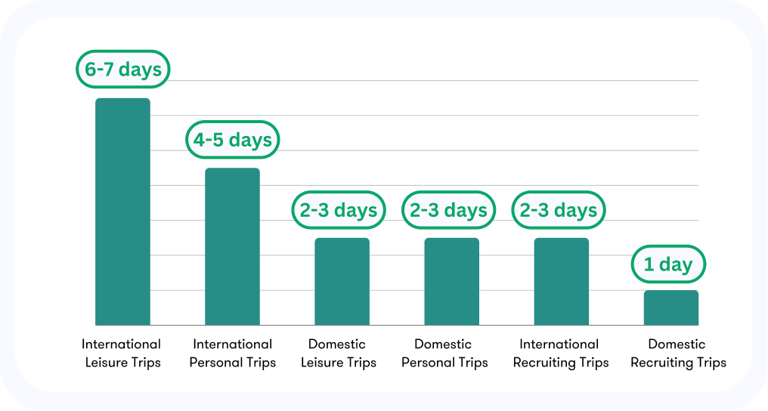Click the top horizontal gridline of chart
This screenshot has width=768, height=411.
coord(434,80)
